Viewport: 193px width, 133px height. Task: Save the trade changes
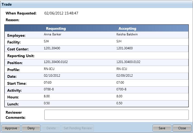pyautogui.click(x=162, y=128)
